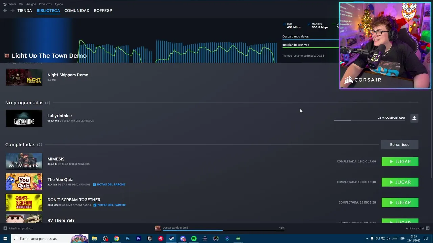Open the BOFFEGP profile tab

click(x=103, y=11)
